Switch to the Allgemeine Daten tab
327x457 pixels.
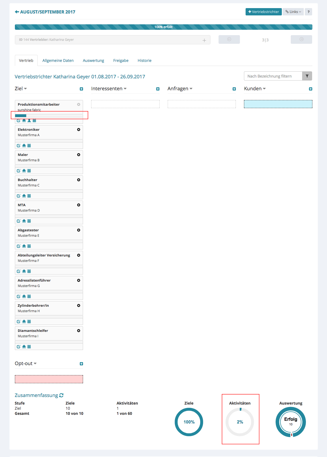click(58, 61)
